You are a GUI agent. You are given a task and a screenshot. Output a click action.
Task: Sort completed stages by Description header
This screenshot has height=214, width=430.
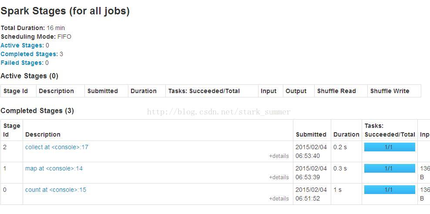point(43,134)
